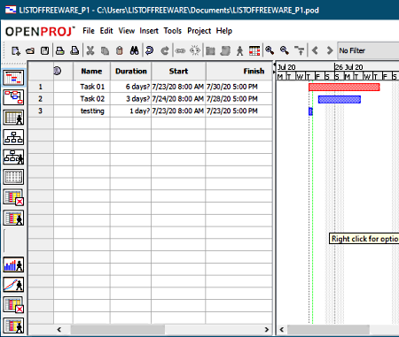The width and height of the screenshot is (399, 337).
Task: Click the indicator column header icon
Action: (x=58, y=71)
